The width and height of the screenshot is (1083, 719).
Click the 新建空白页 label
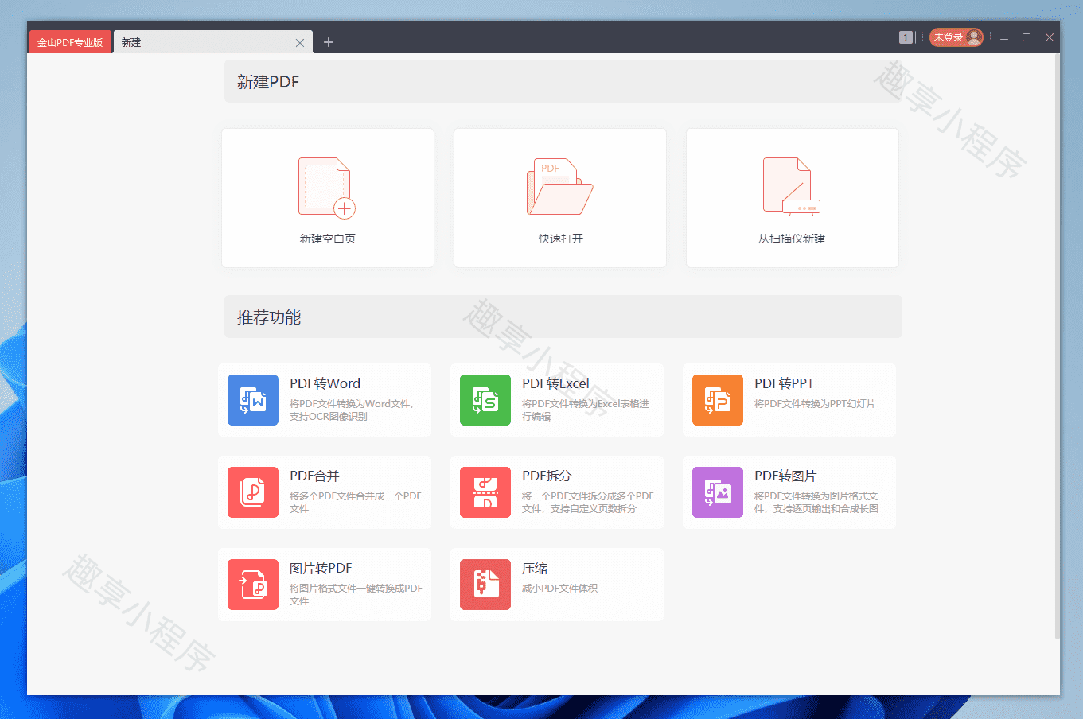point(327,239)
